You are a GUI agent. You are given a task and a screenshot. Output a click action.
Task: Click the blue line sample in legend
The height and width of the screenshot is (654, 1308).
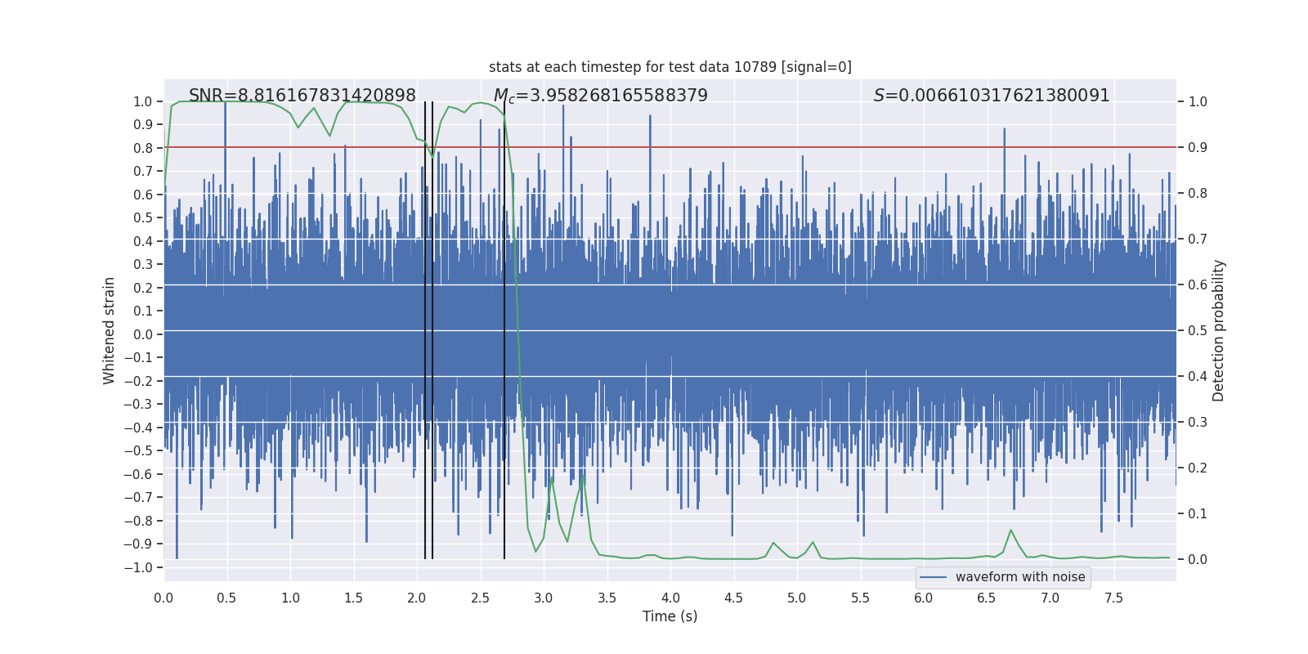tap(934, 577)
